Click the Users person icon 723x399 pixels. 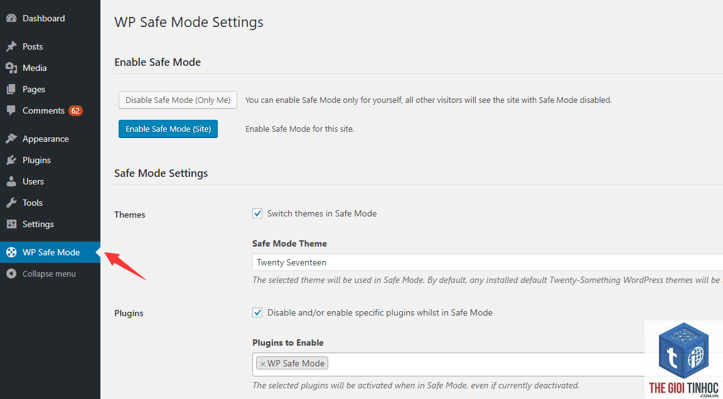tap(11, 181)
